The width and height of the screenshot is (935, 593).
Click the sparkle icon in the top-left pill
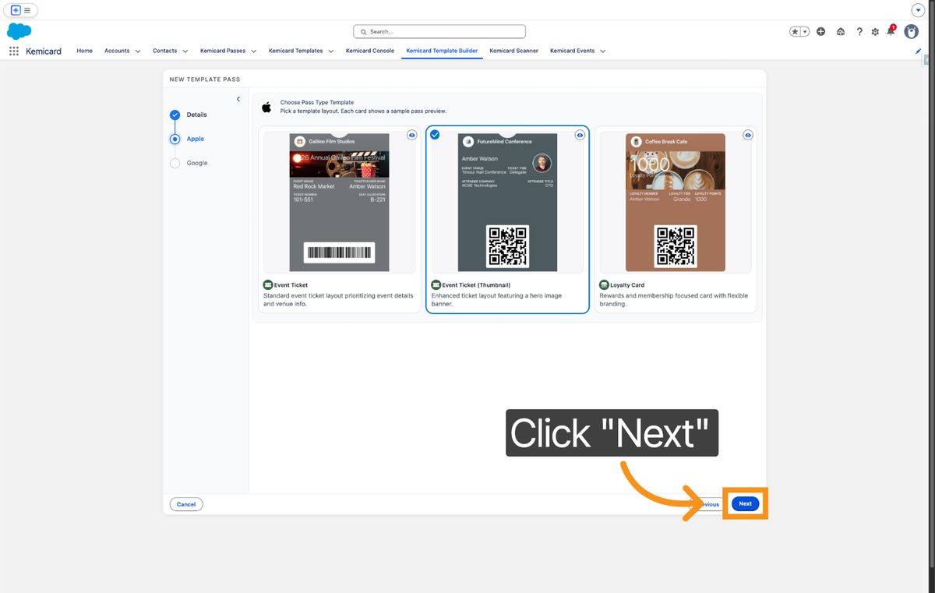16,10
